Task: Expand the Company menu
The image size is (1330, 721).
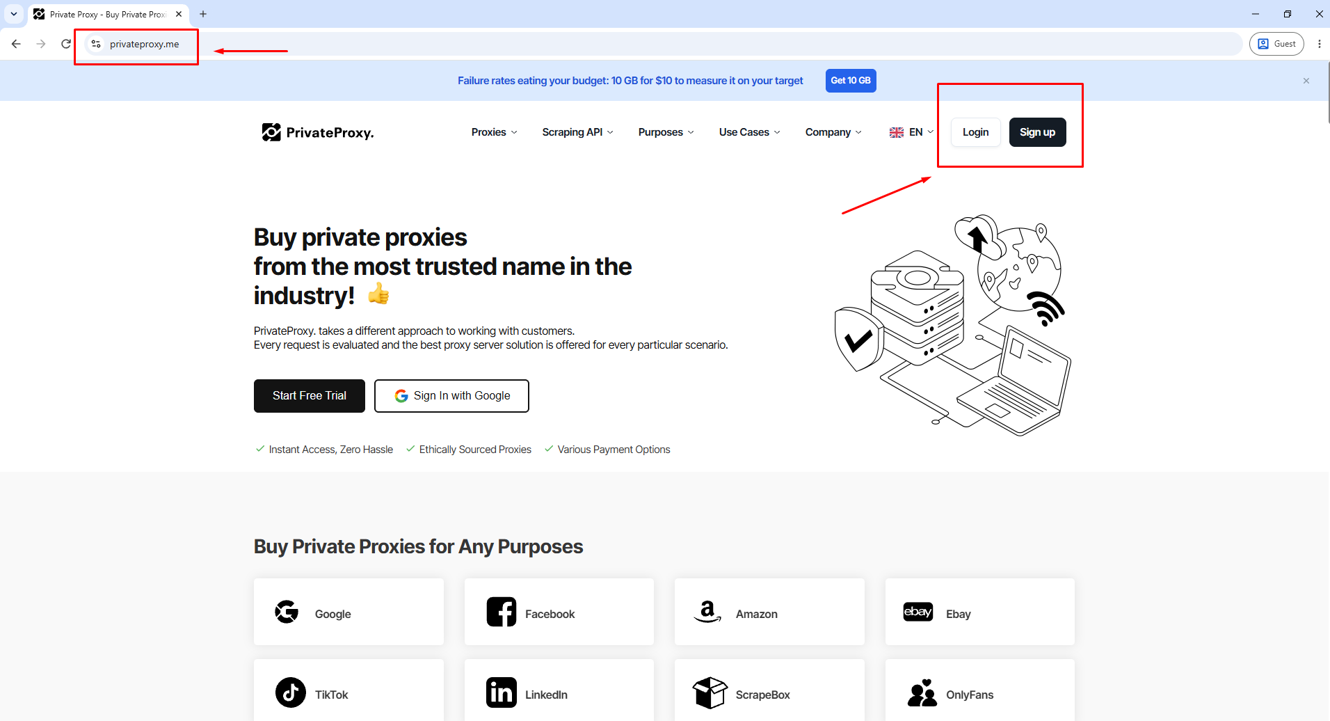Action: point(833,132)
